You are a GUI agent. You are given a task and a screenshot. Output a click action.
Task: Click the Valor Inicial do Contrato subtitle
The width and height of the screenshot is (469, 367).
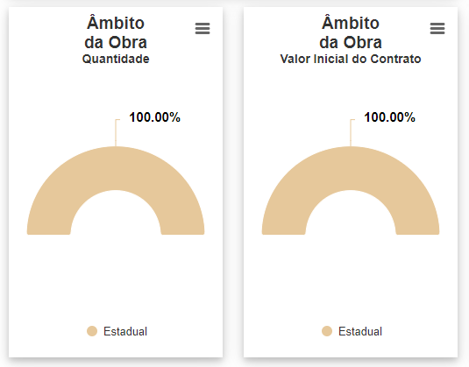[x=351, y=59]
